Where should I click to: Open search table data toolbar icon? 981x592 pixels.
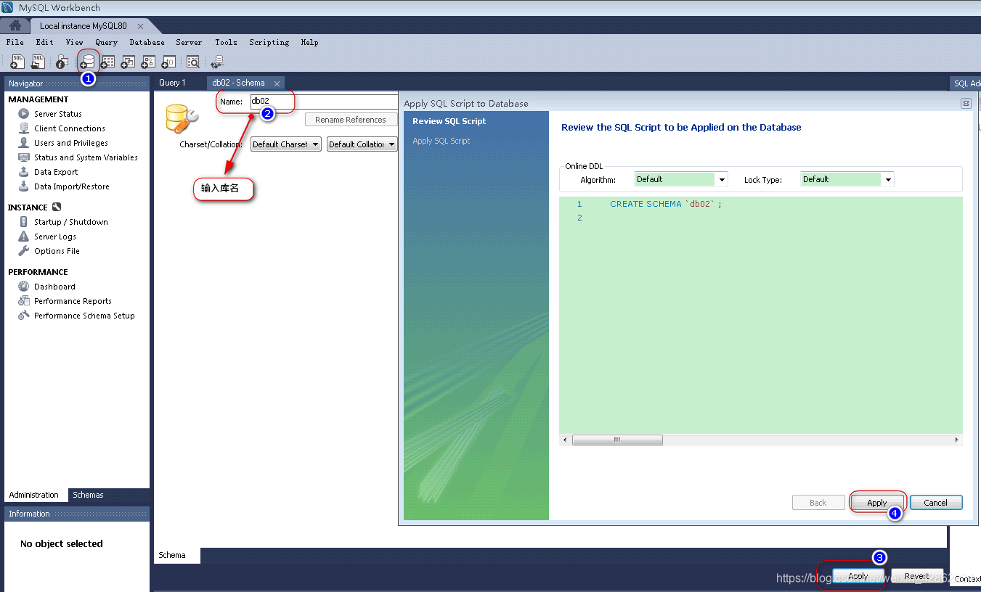click(193, 62)
